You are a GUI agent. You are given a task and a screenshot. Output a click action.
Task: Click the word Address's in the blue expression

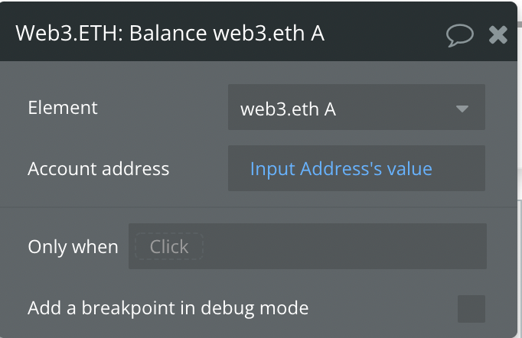341,168
